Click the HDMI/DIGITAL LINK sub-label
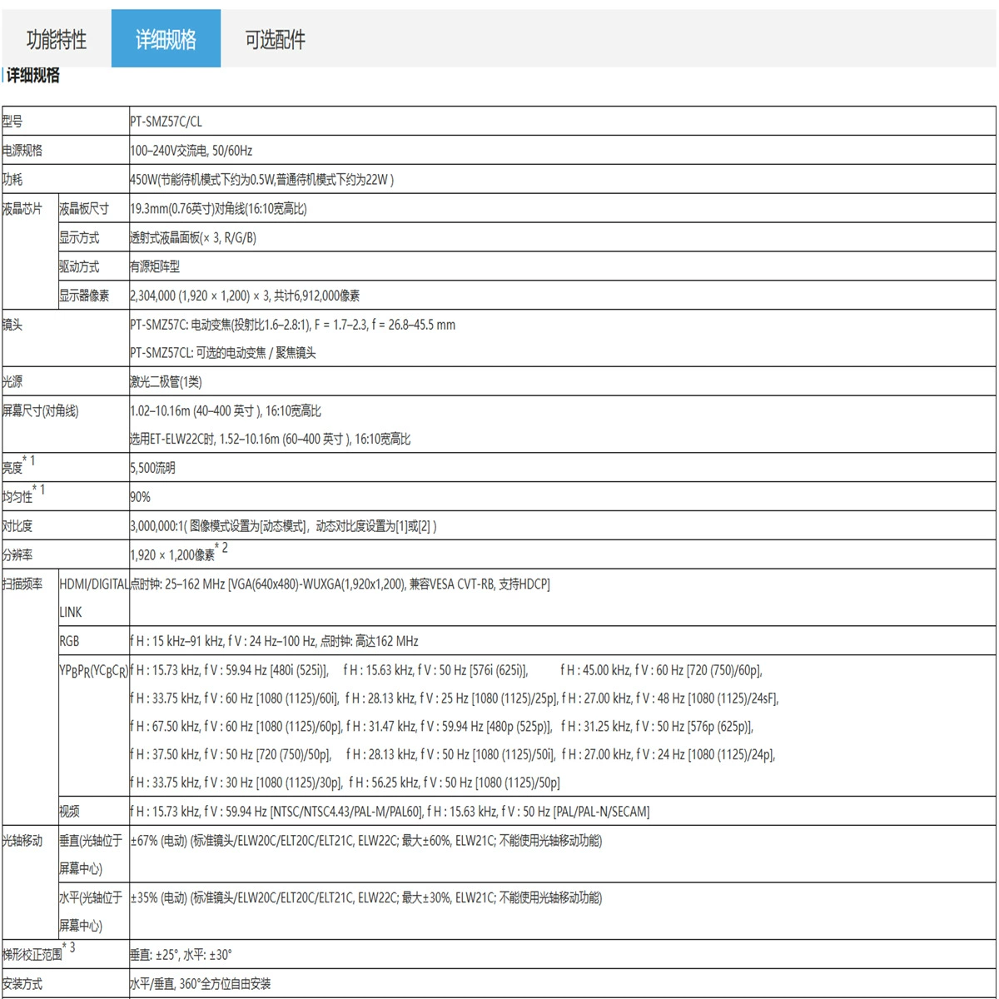Screen dimensions: 999x999 pos(94,599)
